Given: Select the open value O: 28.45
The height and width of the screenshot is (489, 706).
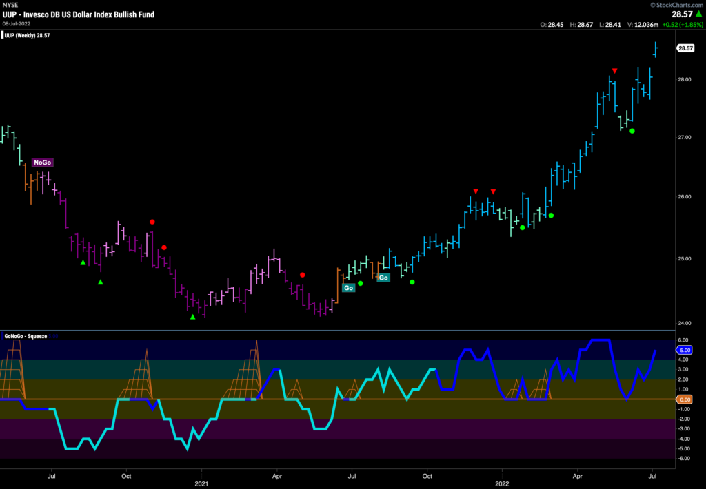Looking at the screenshot, I should point(552,25).
